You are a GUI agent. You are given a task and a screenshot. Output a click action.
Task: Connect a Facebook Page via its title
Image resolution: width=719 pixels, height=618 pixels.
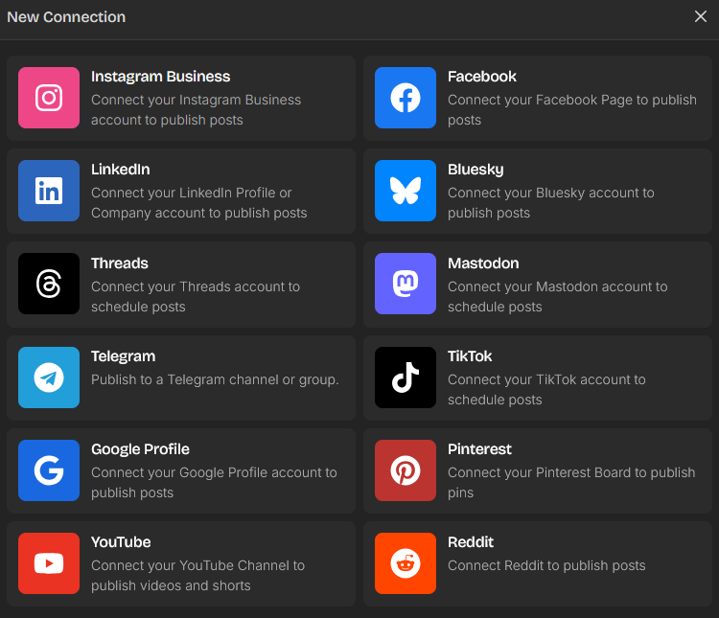pyautogui.click(x=482, y=77)
